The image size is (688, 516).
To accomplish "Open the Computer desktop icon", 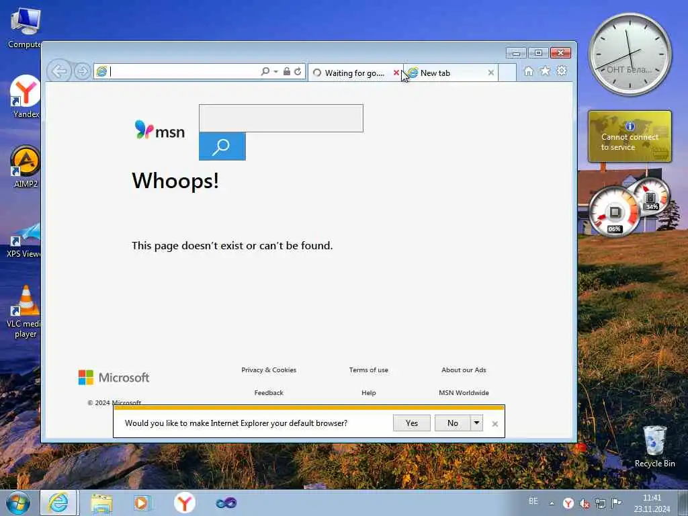I will click(25, 28).
